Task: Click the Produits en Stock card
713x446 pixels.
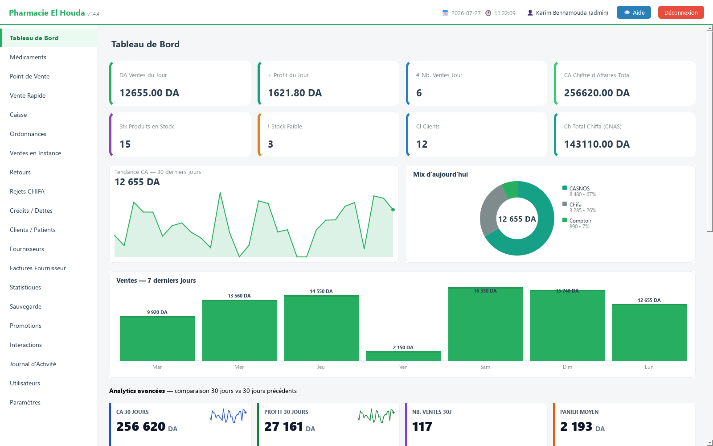Action: [x=180, y=135]
